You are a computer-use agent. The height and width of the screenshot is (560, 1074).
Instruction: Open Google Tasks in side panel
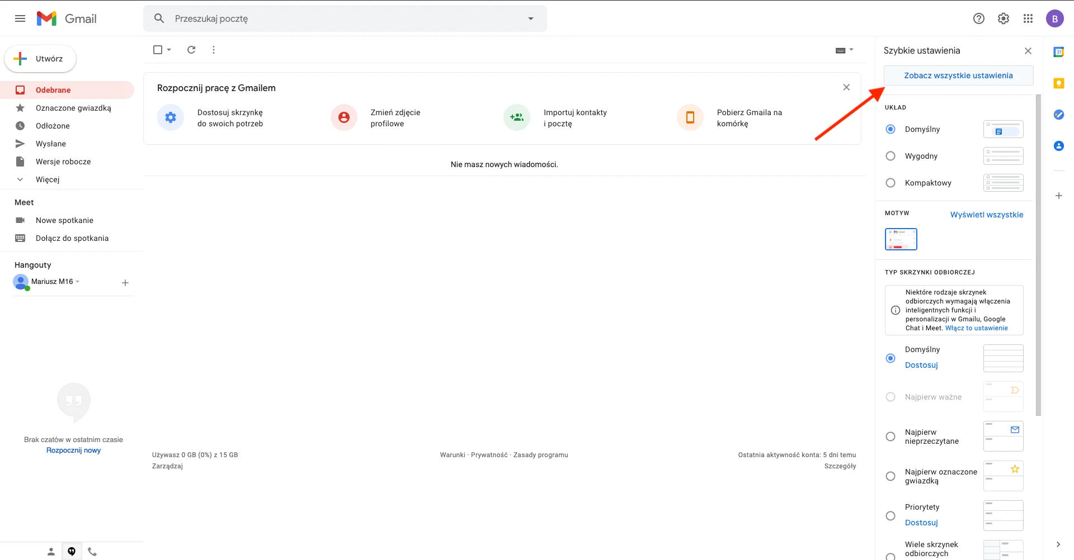click(x=1058, y=115)
